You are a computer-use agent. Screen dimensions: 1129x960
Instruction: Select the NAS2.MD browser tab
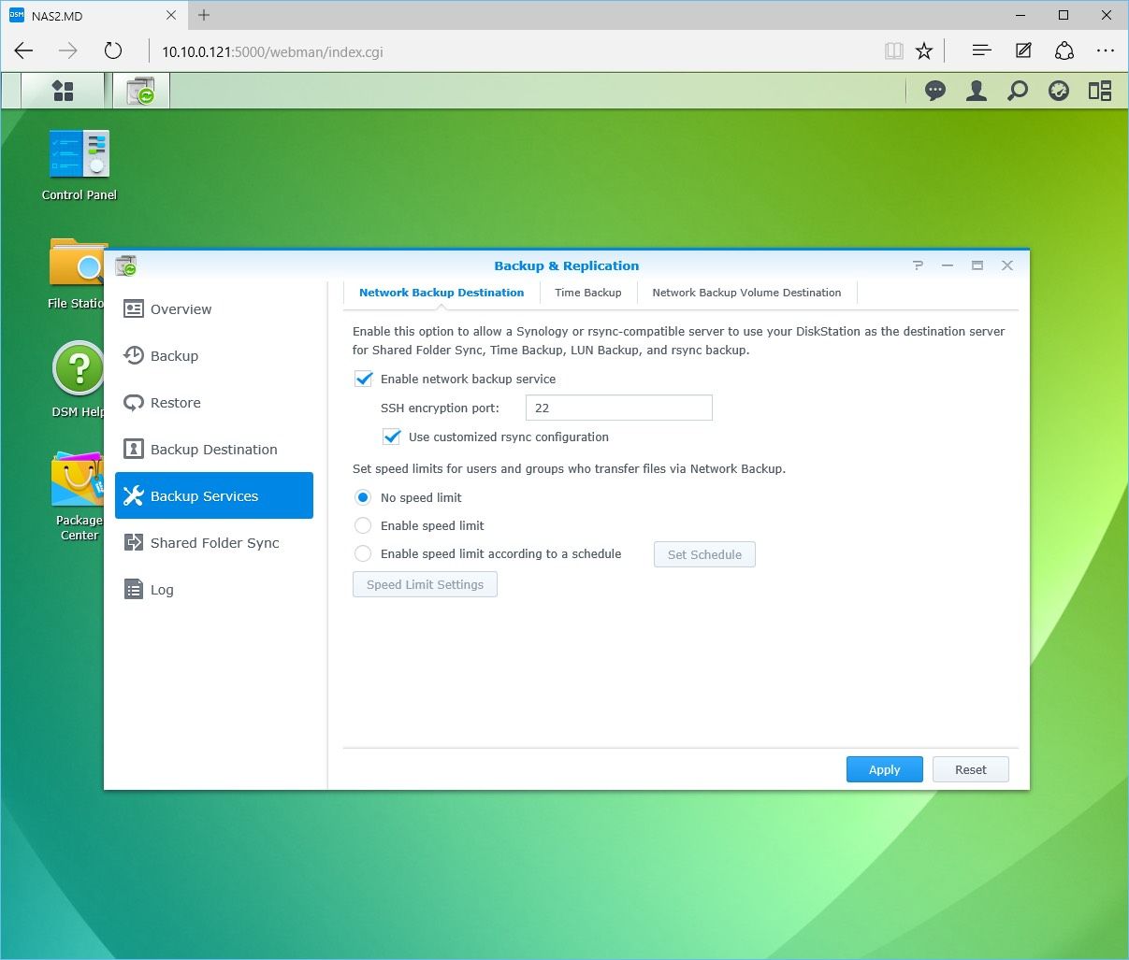point(94,15)
